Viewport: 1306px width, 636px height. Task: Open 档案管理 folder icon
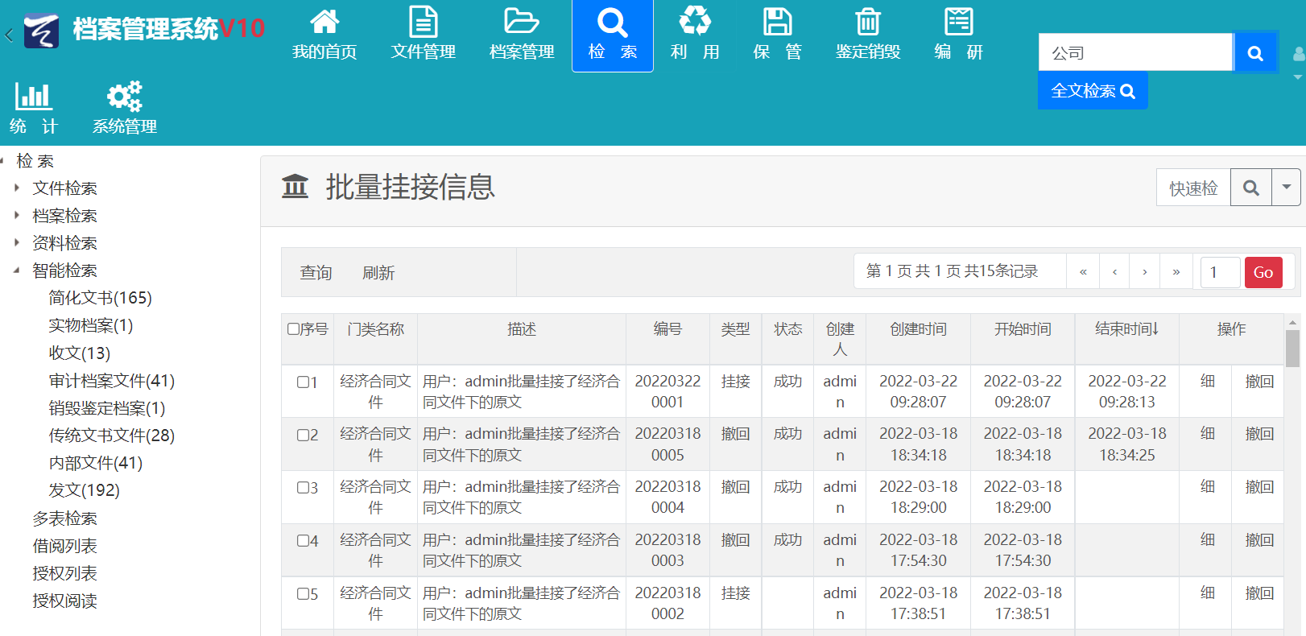521,23
